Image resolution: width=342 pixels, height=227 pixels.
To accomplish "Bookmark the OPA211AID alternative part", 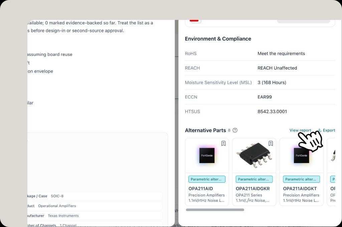I will coord(223,143).
